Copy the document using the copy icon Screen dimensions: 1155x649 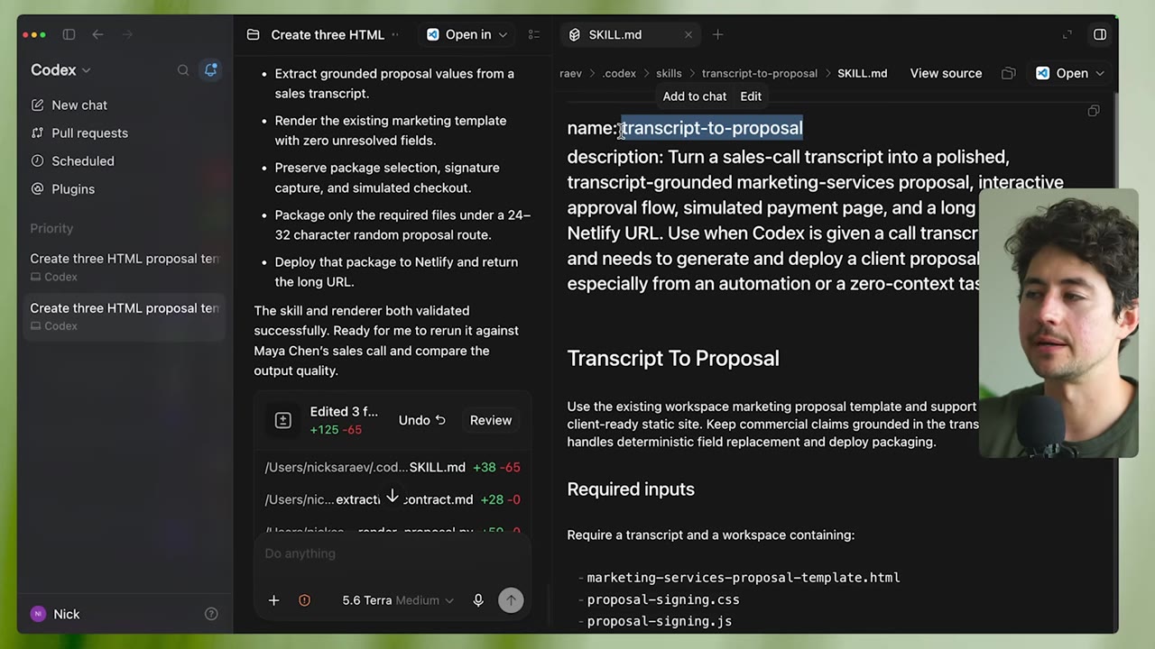1094,111
